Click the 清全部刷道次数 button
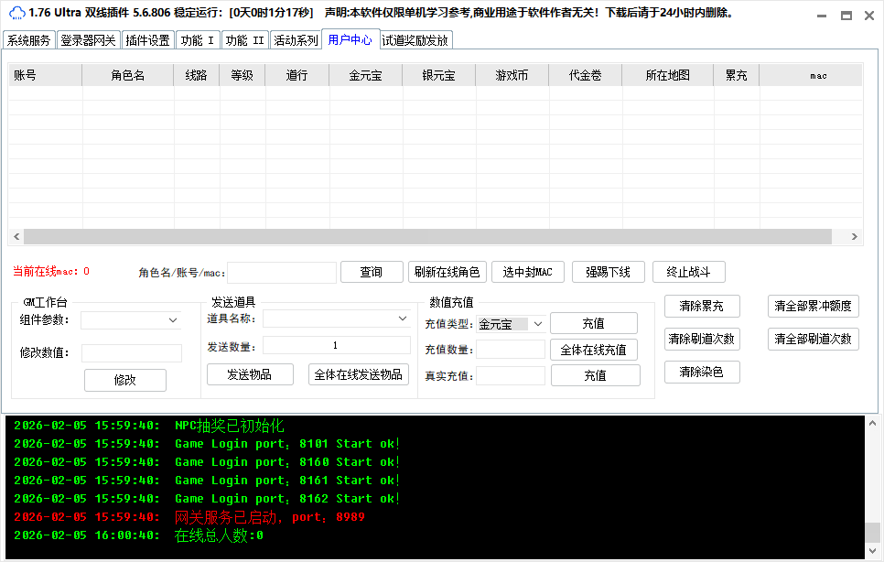This screenshot has width=884, height=562. pos(813,339)
